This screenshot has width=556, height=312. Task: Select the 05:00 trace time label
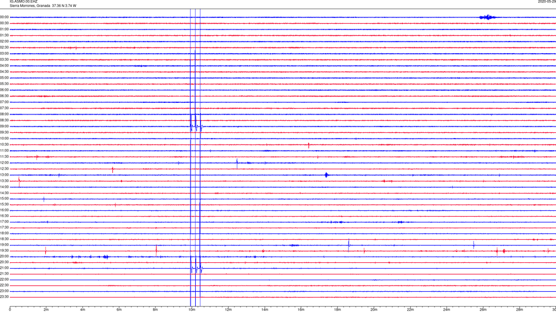click(5, 77)
